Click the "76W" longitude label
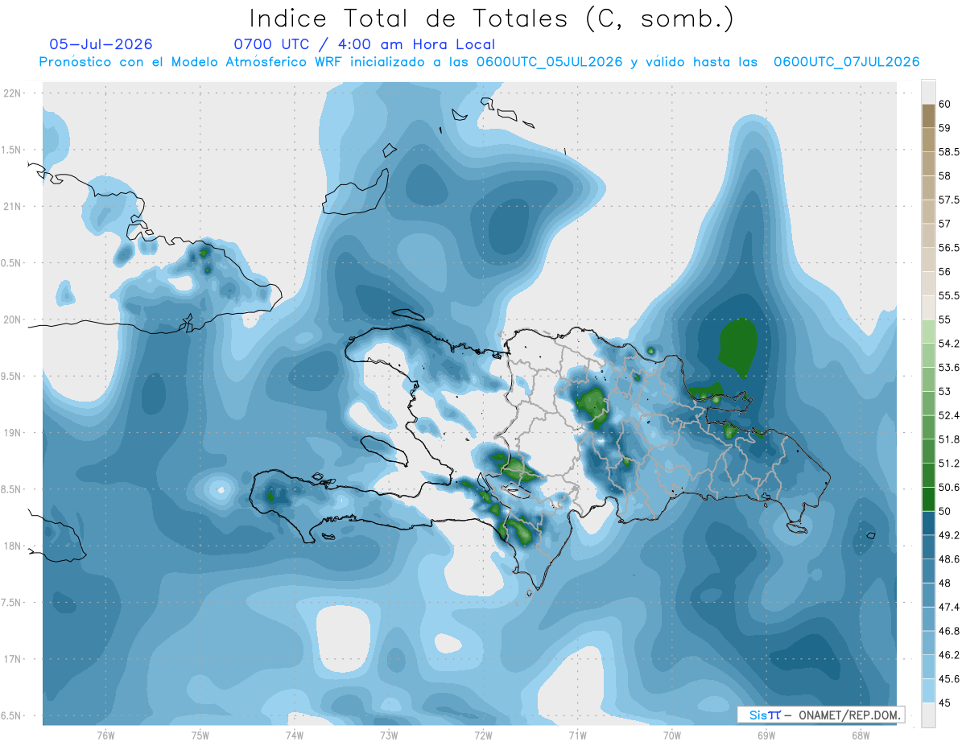 click(105, 736)
